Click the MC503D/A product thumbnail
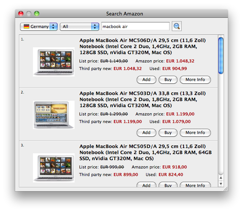This screenshot has width=243, height=212. tap(54, 115)
